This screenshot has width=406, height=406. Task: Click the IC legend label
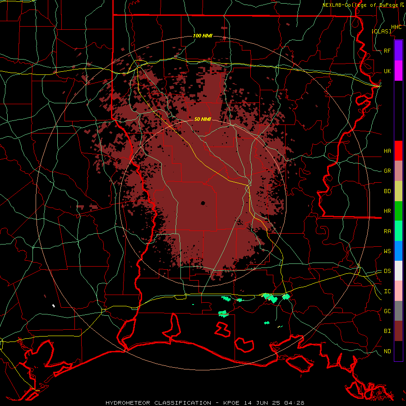pos(387,291)
